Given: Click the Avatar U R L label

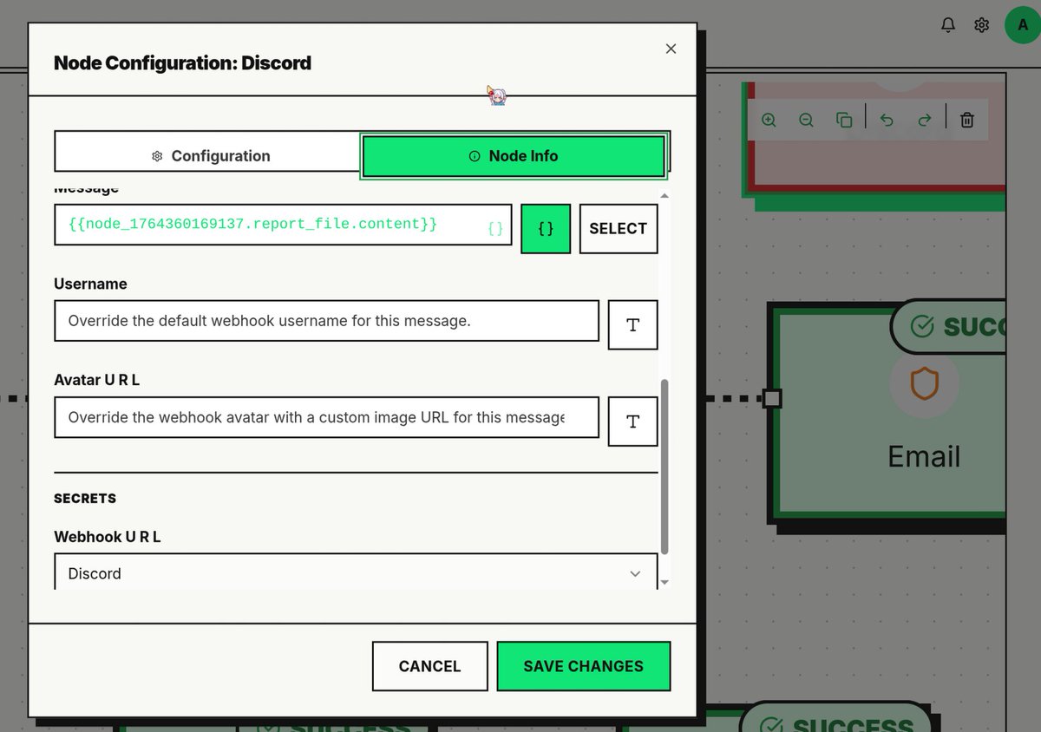Looking at the screenshot, I should (x=97, y=380).
